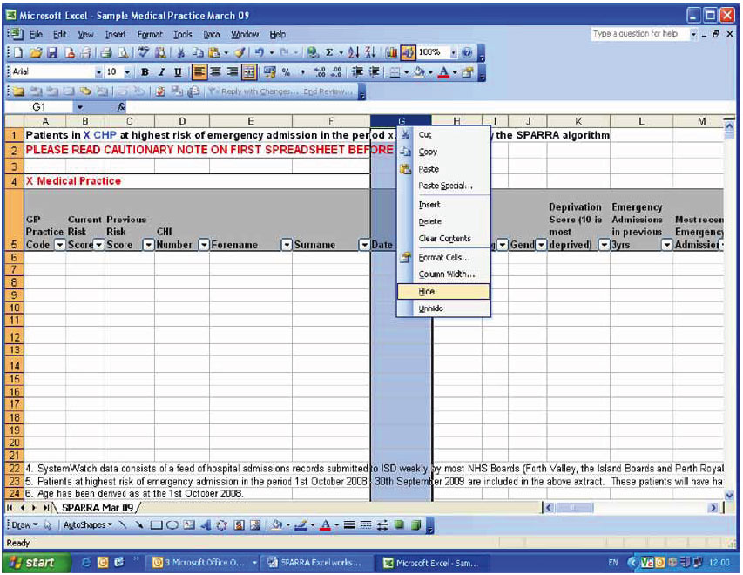This screenshot has width=743, height=575.
Task: Click the AutoSum sigma icon
Action: [x=329, y=52]
